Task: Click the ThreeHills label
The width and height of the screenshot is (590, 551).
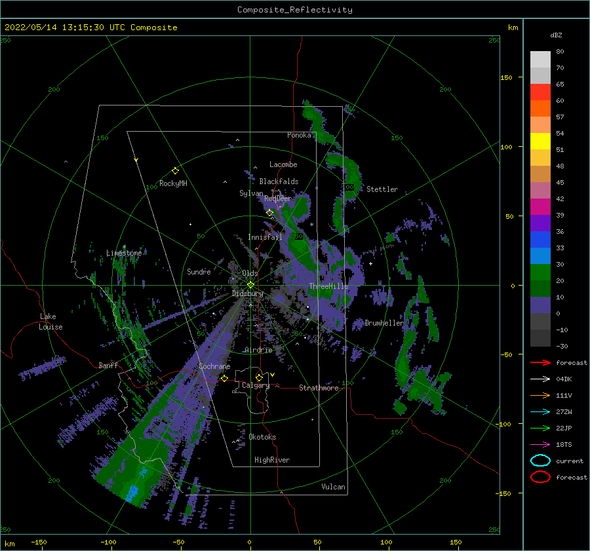Action: click(x=329, y=286)
